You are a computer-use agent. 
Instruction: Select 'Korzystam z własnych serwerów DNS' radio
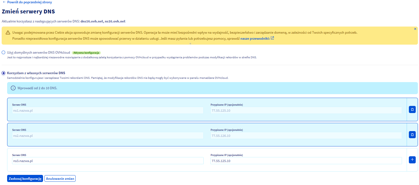click(x=4, y=73)
